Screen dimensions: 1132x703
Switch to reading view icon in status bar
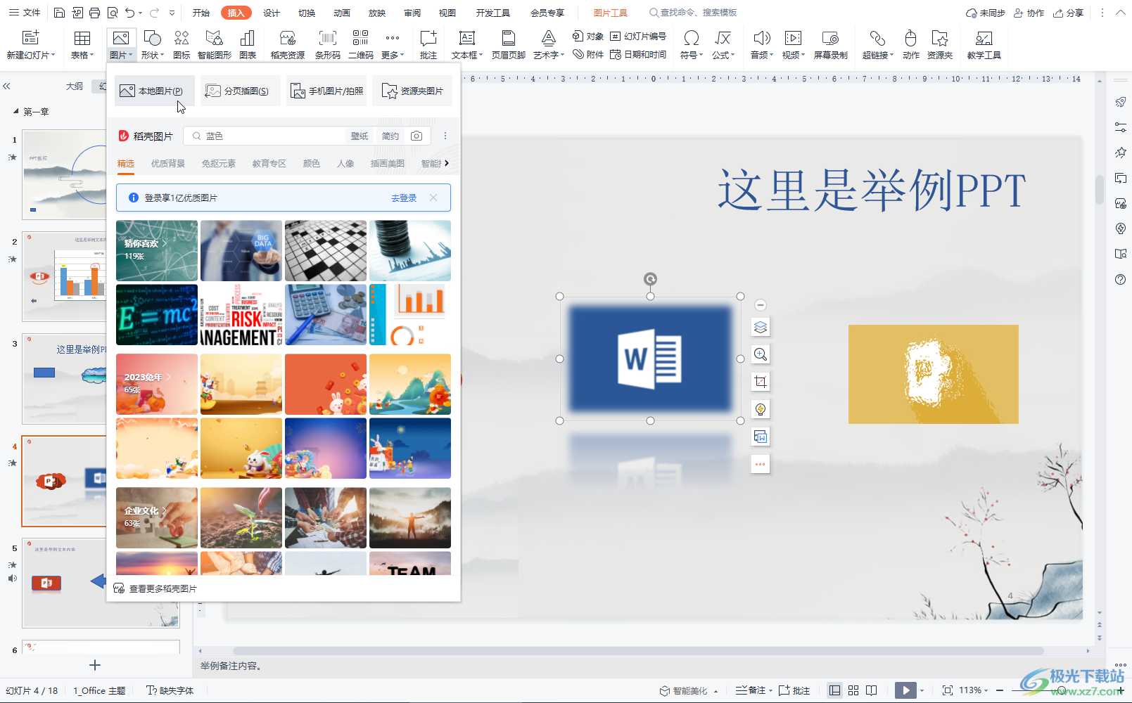872,690
